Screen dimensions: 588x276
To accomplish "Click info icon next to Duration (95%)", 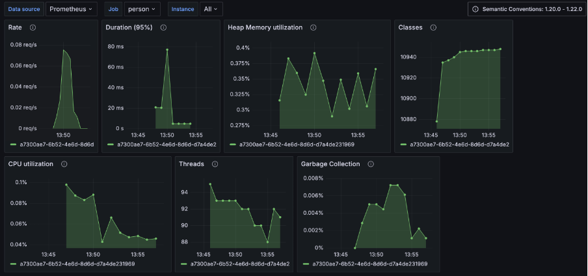I will (163, 27).
